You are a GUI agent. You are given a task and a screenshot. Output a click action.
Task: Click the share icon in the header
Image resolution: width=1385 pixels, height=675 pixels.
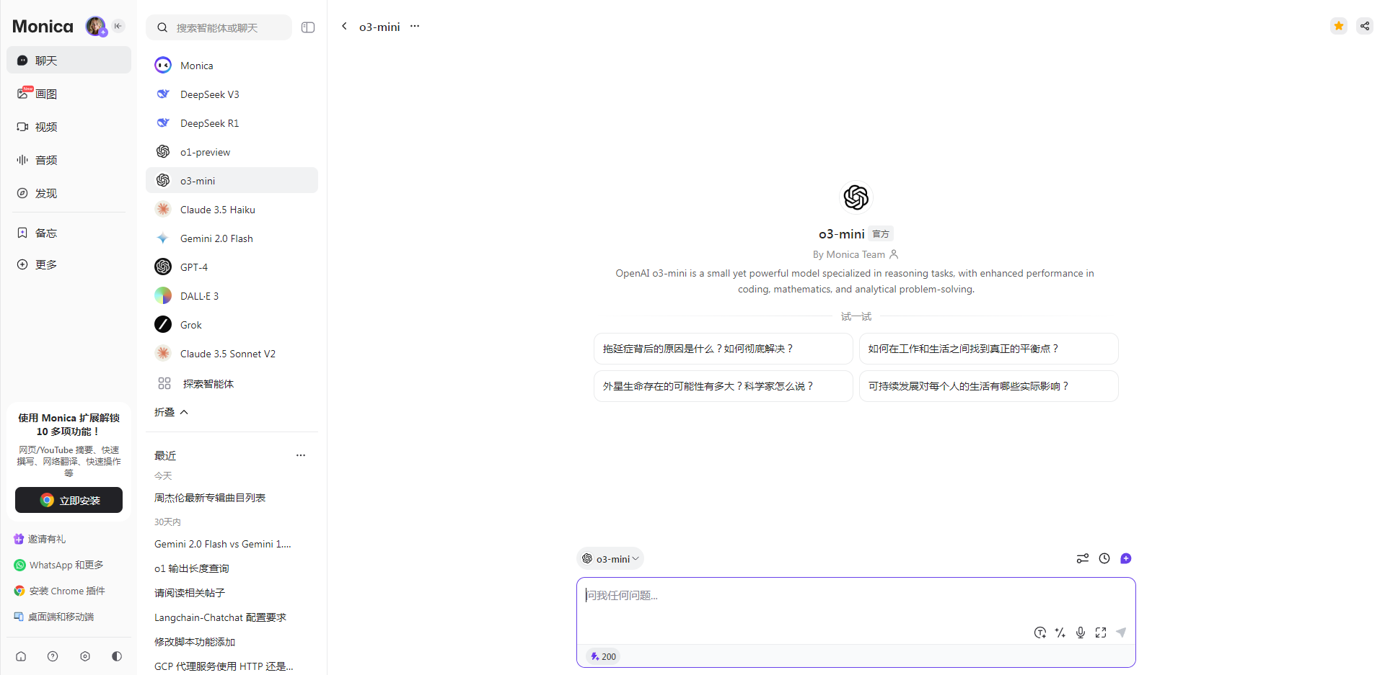(x=1365, y=26)
